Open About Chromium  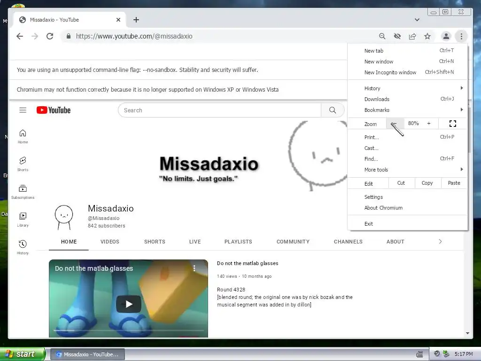point(408,208)
